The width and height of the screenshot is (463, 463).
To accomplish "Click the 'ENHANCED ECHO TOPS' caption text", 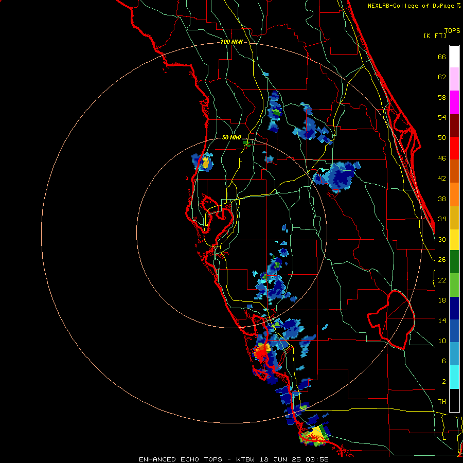I will pos(181,459).
